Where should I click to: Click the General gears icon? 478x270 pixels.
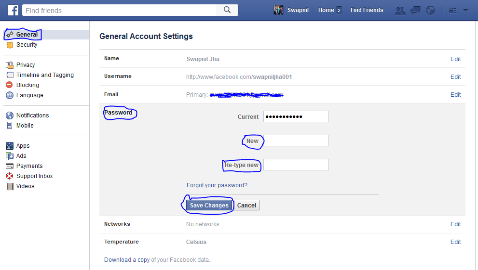point(10,35)
